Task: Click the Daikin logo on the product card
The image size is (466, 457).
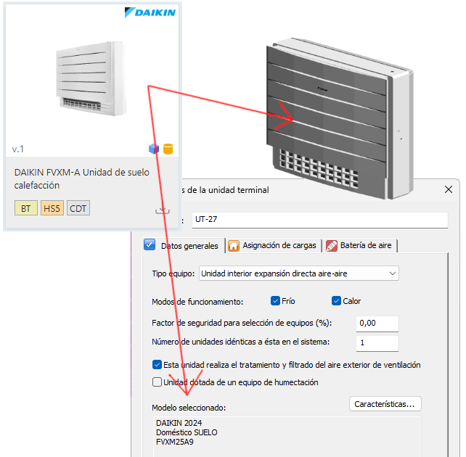Action: pyautogui.click(x=150, y=12)
